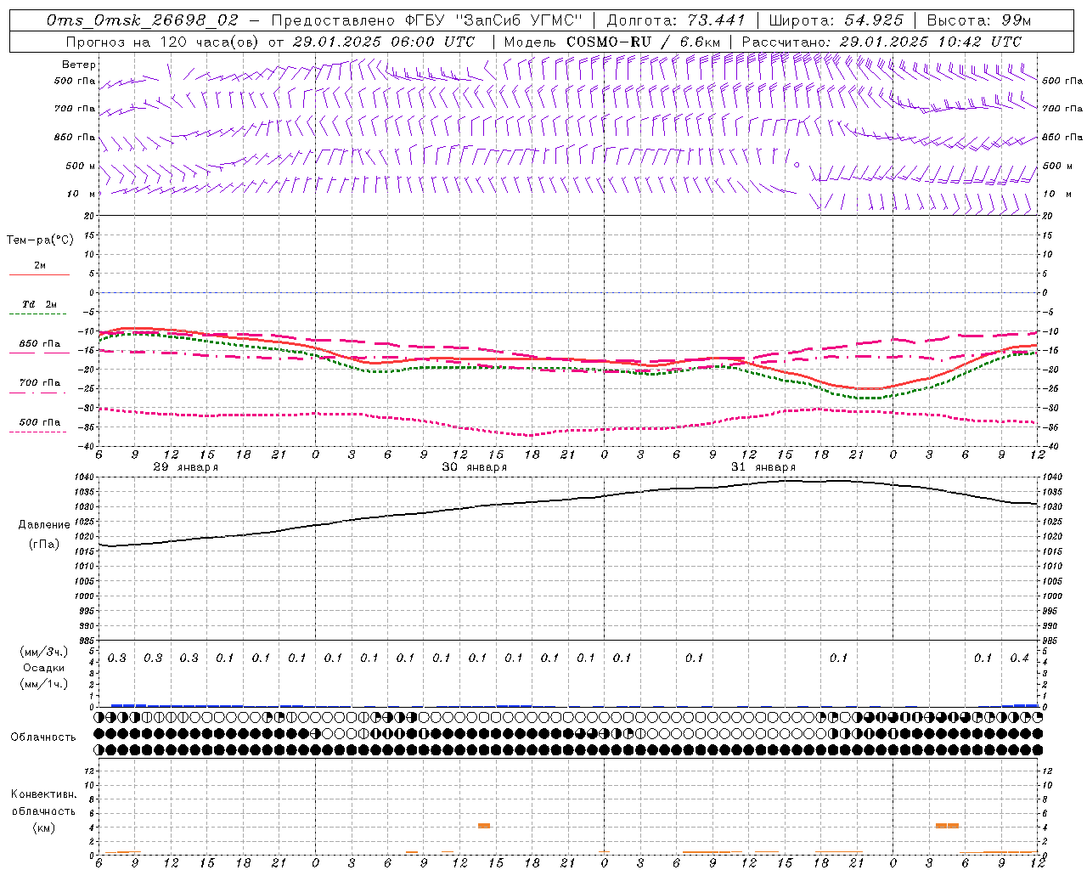
Task: Click the dashed line sample under 850 гПа legend
Action: pos(40,353)
